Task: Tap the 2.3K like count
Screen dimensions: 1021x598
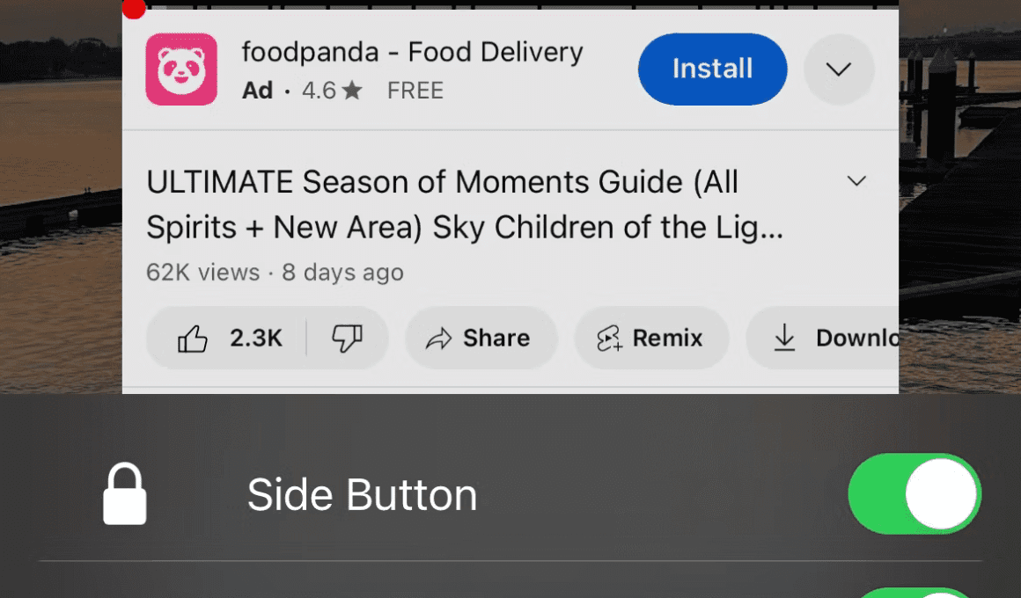Action: pos(256,339)
